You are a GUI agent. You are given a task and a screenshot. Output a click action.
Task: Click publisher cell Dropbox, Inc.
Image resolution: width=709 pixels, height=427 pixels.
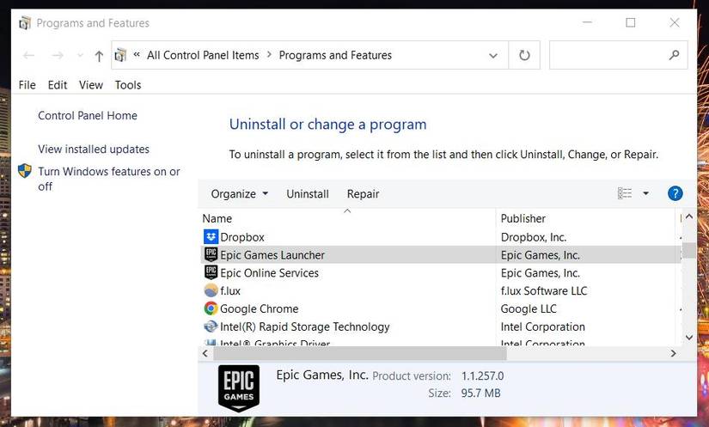[534, 237]
